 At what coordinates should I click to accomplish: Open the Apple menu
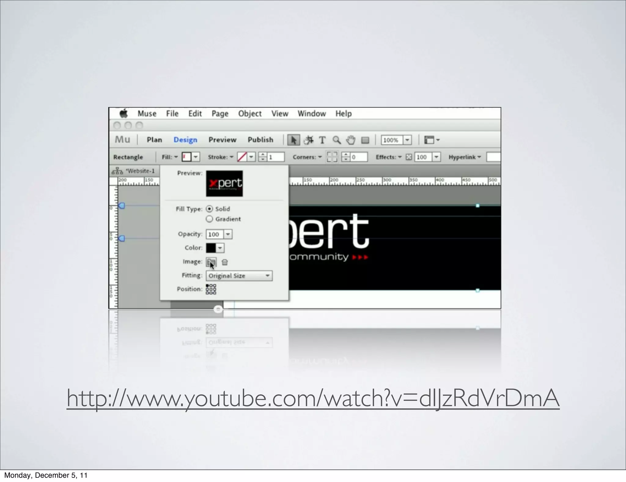pyautogui.click(x=123, y=113)
